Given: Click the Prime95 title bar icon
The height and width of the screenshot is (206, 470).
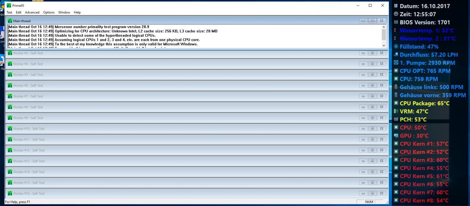Looking at the screenshot, I should pyautogui.click(x=9, y=5).
